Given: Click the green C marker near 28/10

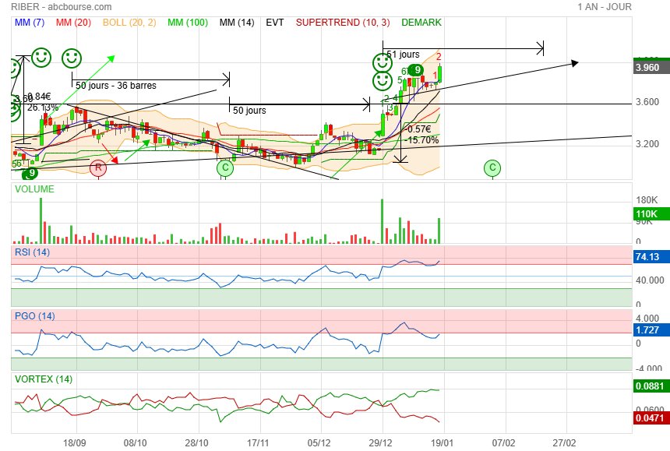Looking at the screenshot, I should click(x=224, y=167).
